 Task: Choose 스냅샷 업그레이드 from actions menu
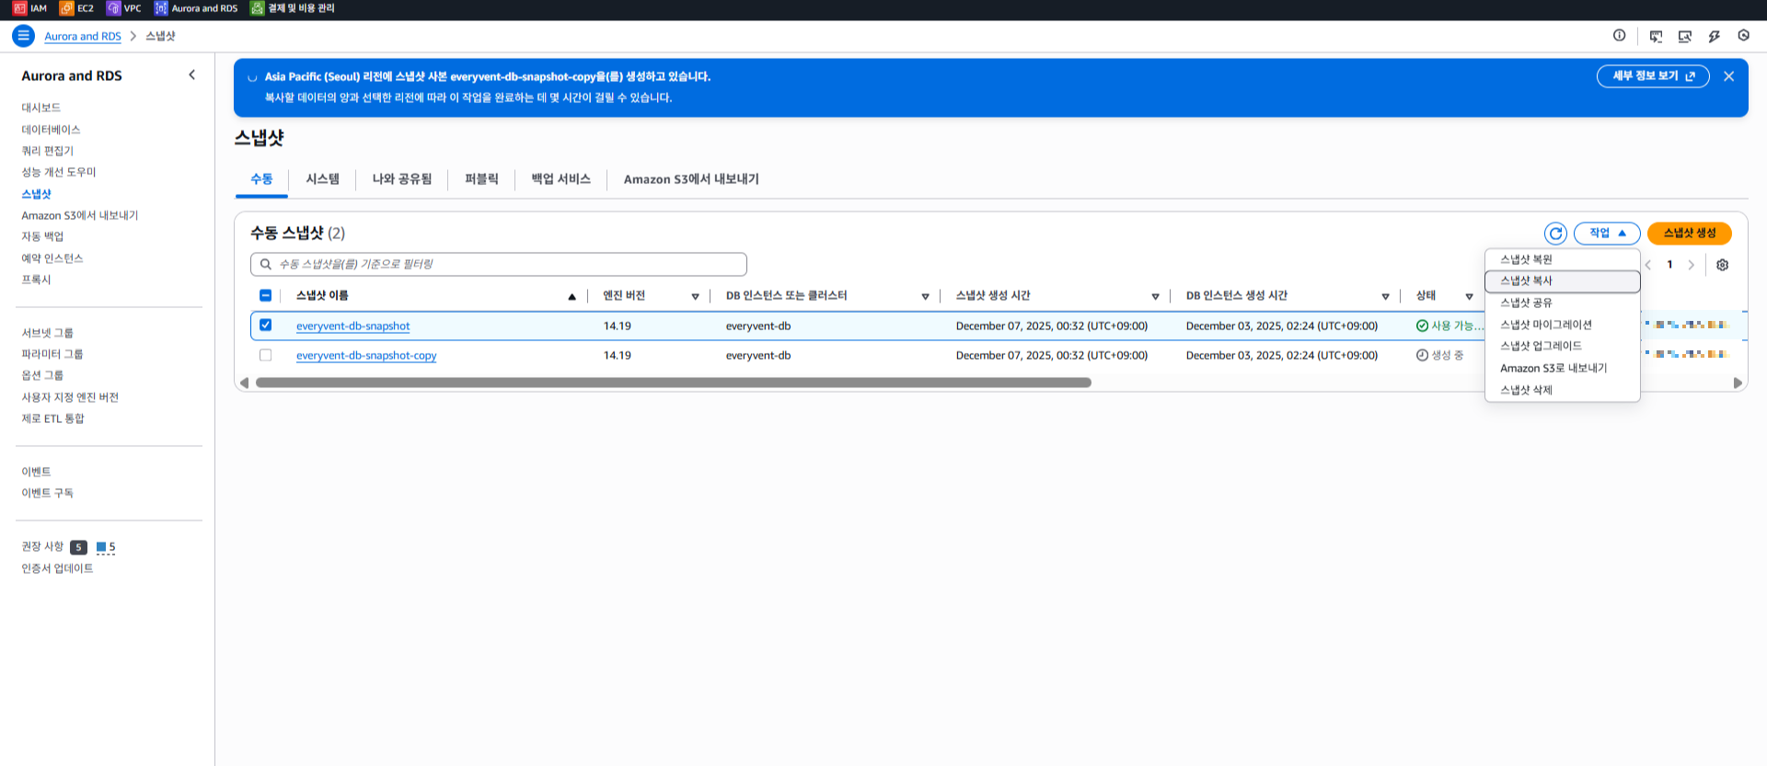coord(1562,346)
